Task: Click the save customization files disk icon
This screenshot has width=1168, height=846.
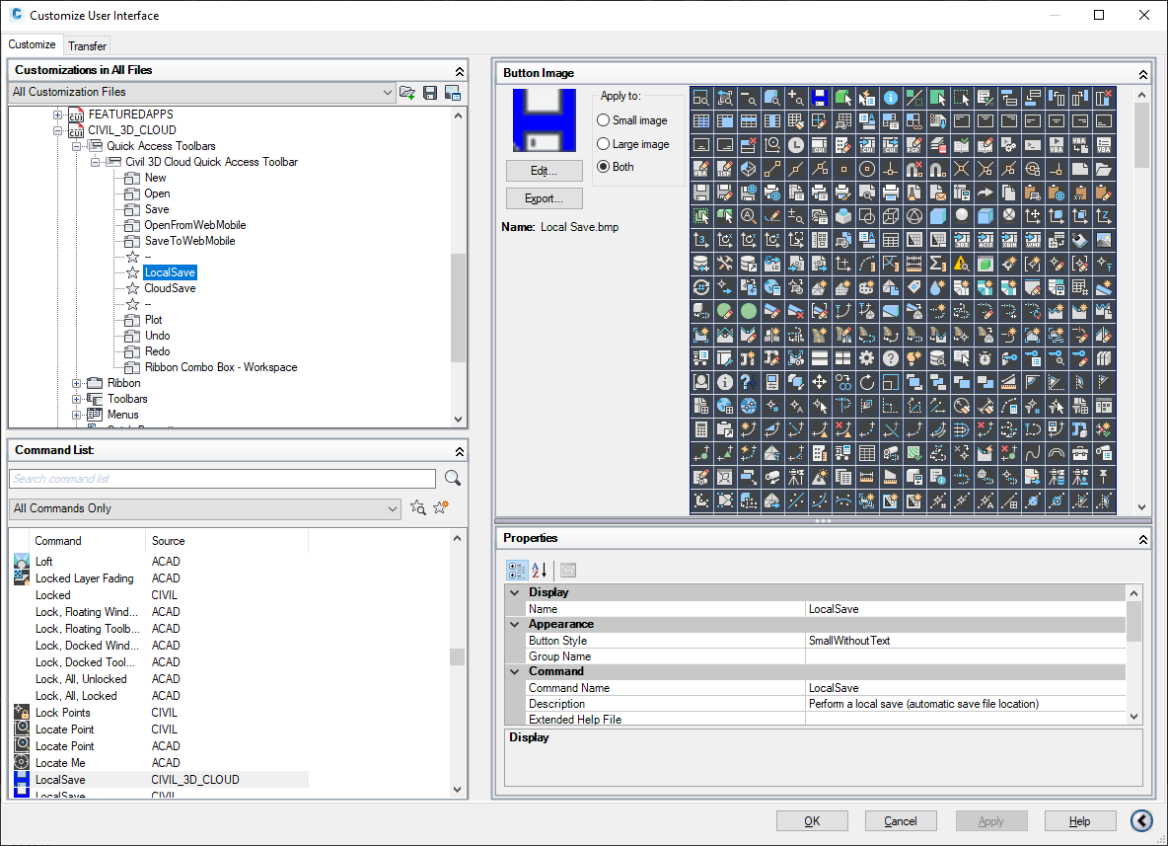Action: (x=430, y=93)
